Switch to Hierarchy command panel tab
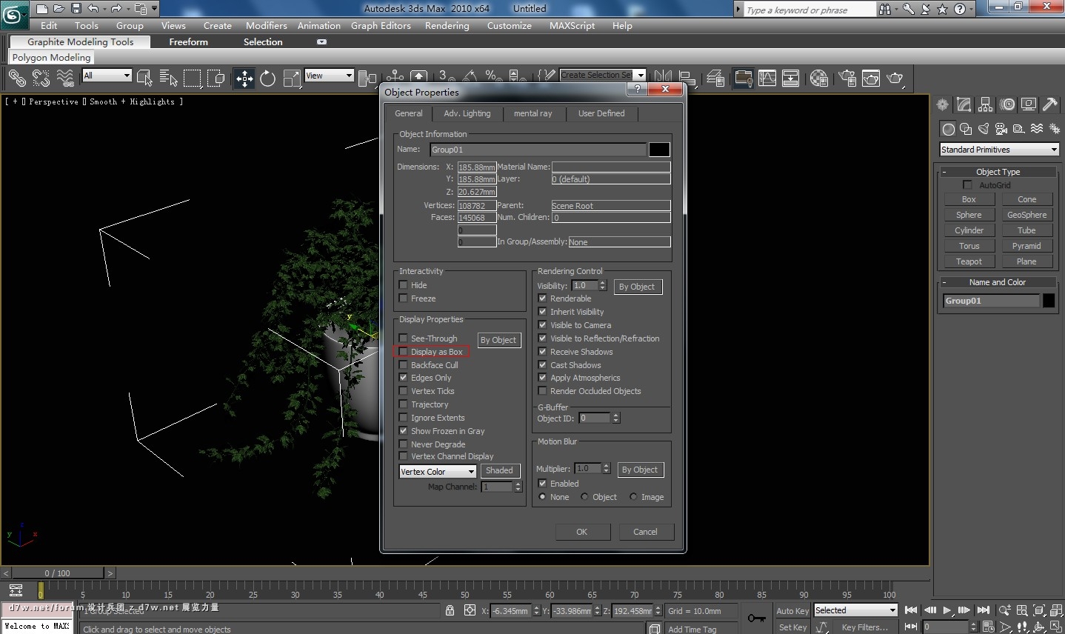 click(x=985, y=104)
